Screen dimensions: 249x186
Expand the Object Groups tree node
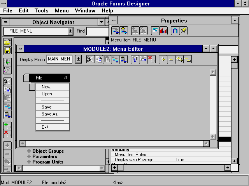click(x=29, y=151)
